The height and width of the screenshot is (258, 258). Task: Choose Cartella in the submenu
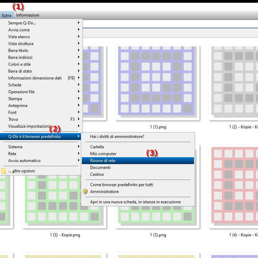click(138, 147)
